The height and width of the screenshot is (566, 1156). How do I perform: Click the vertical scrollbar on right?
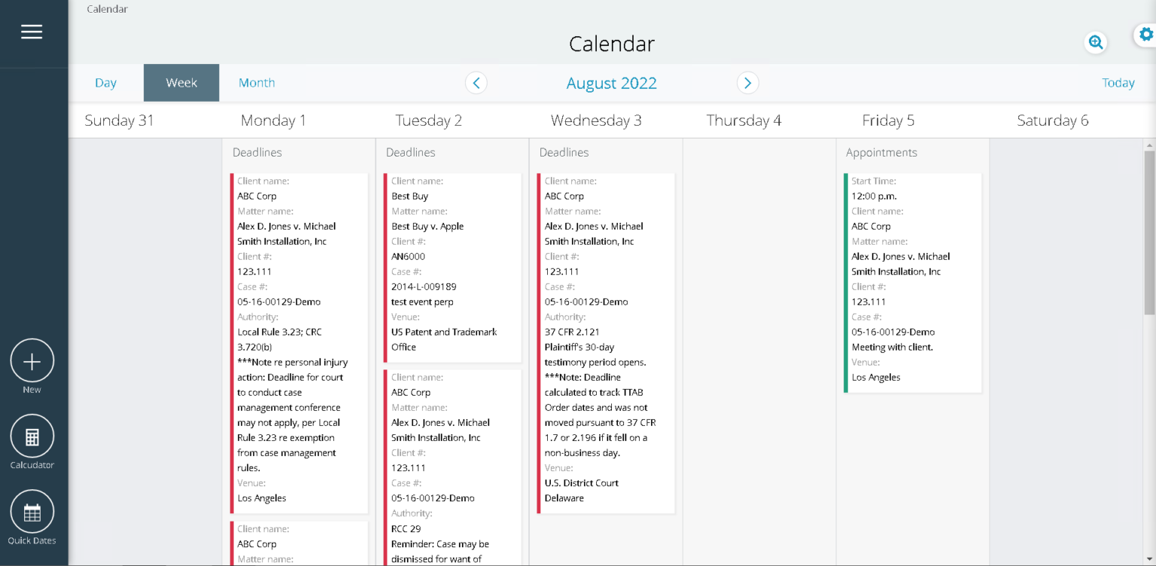pyautogui.click(x=1148, y=232)
